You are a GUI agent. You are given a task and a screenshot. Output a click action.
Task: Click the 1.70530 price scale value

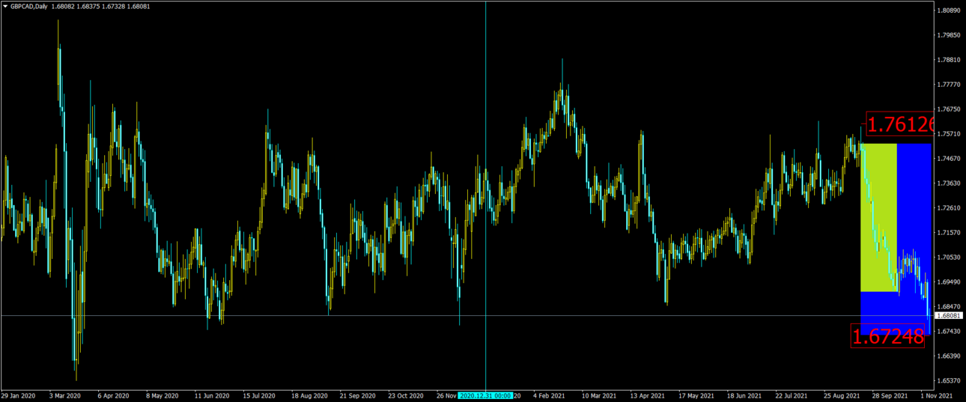pos(948,258)
